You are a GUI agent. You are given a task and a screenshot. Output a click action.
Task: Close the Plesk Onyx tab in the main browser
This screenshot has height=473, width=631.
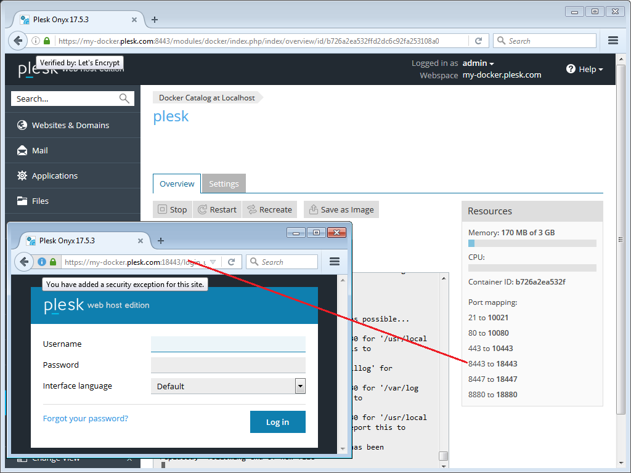click(134, 19)
